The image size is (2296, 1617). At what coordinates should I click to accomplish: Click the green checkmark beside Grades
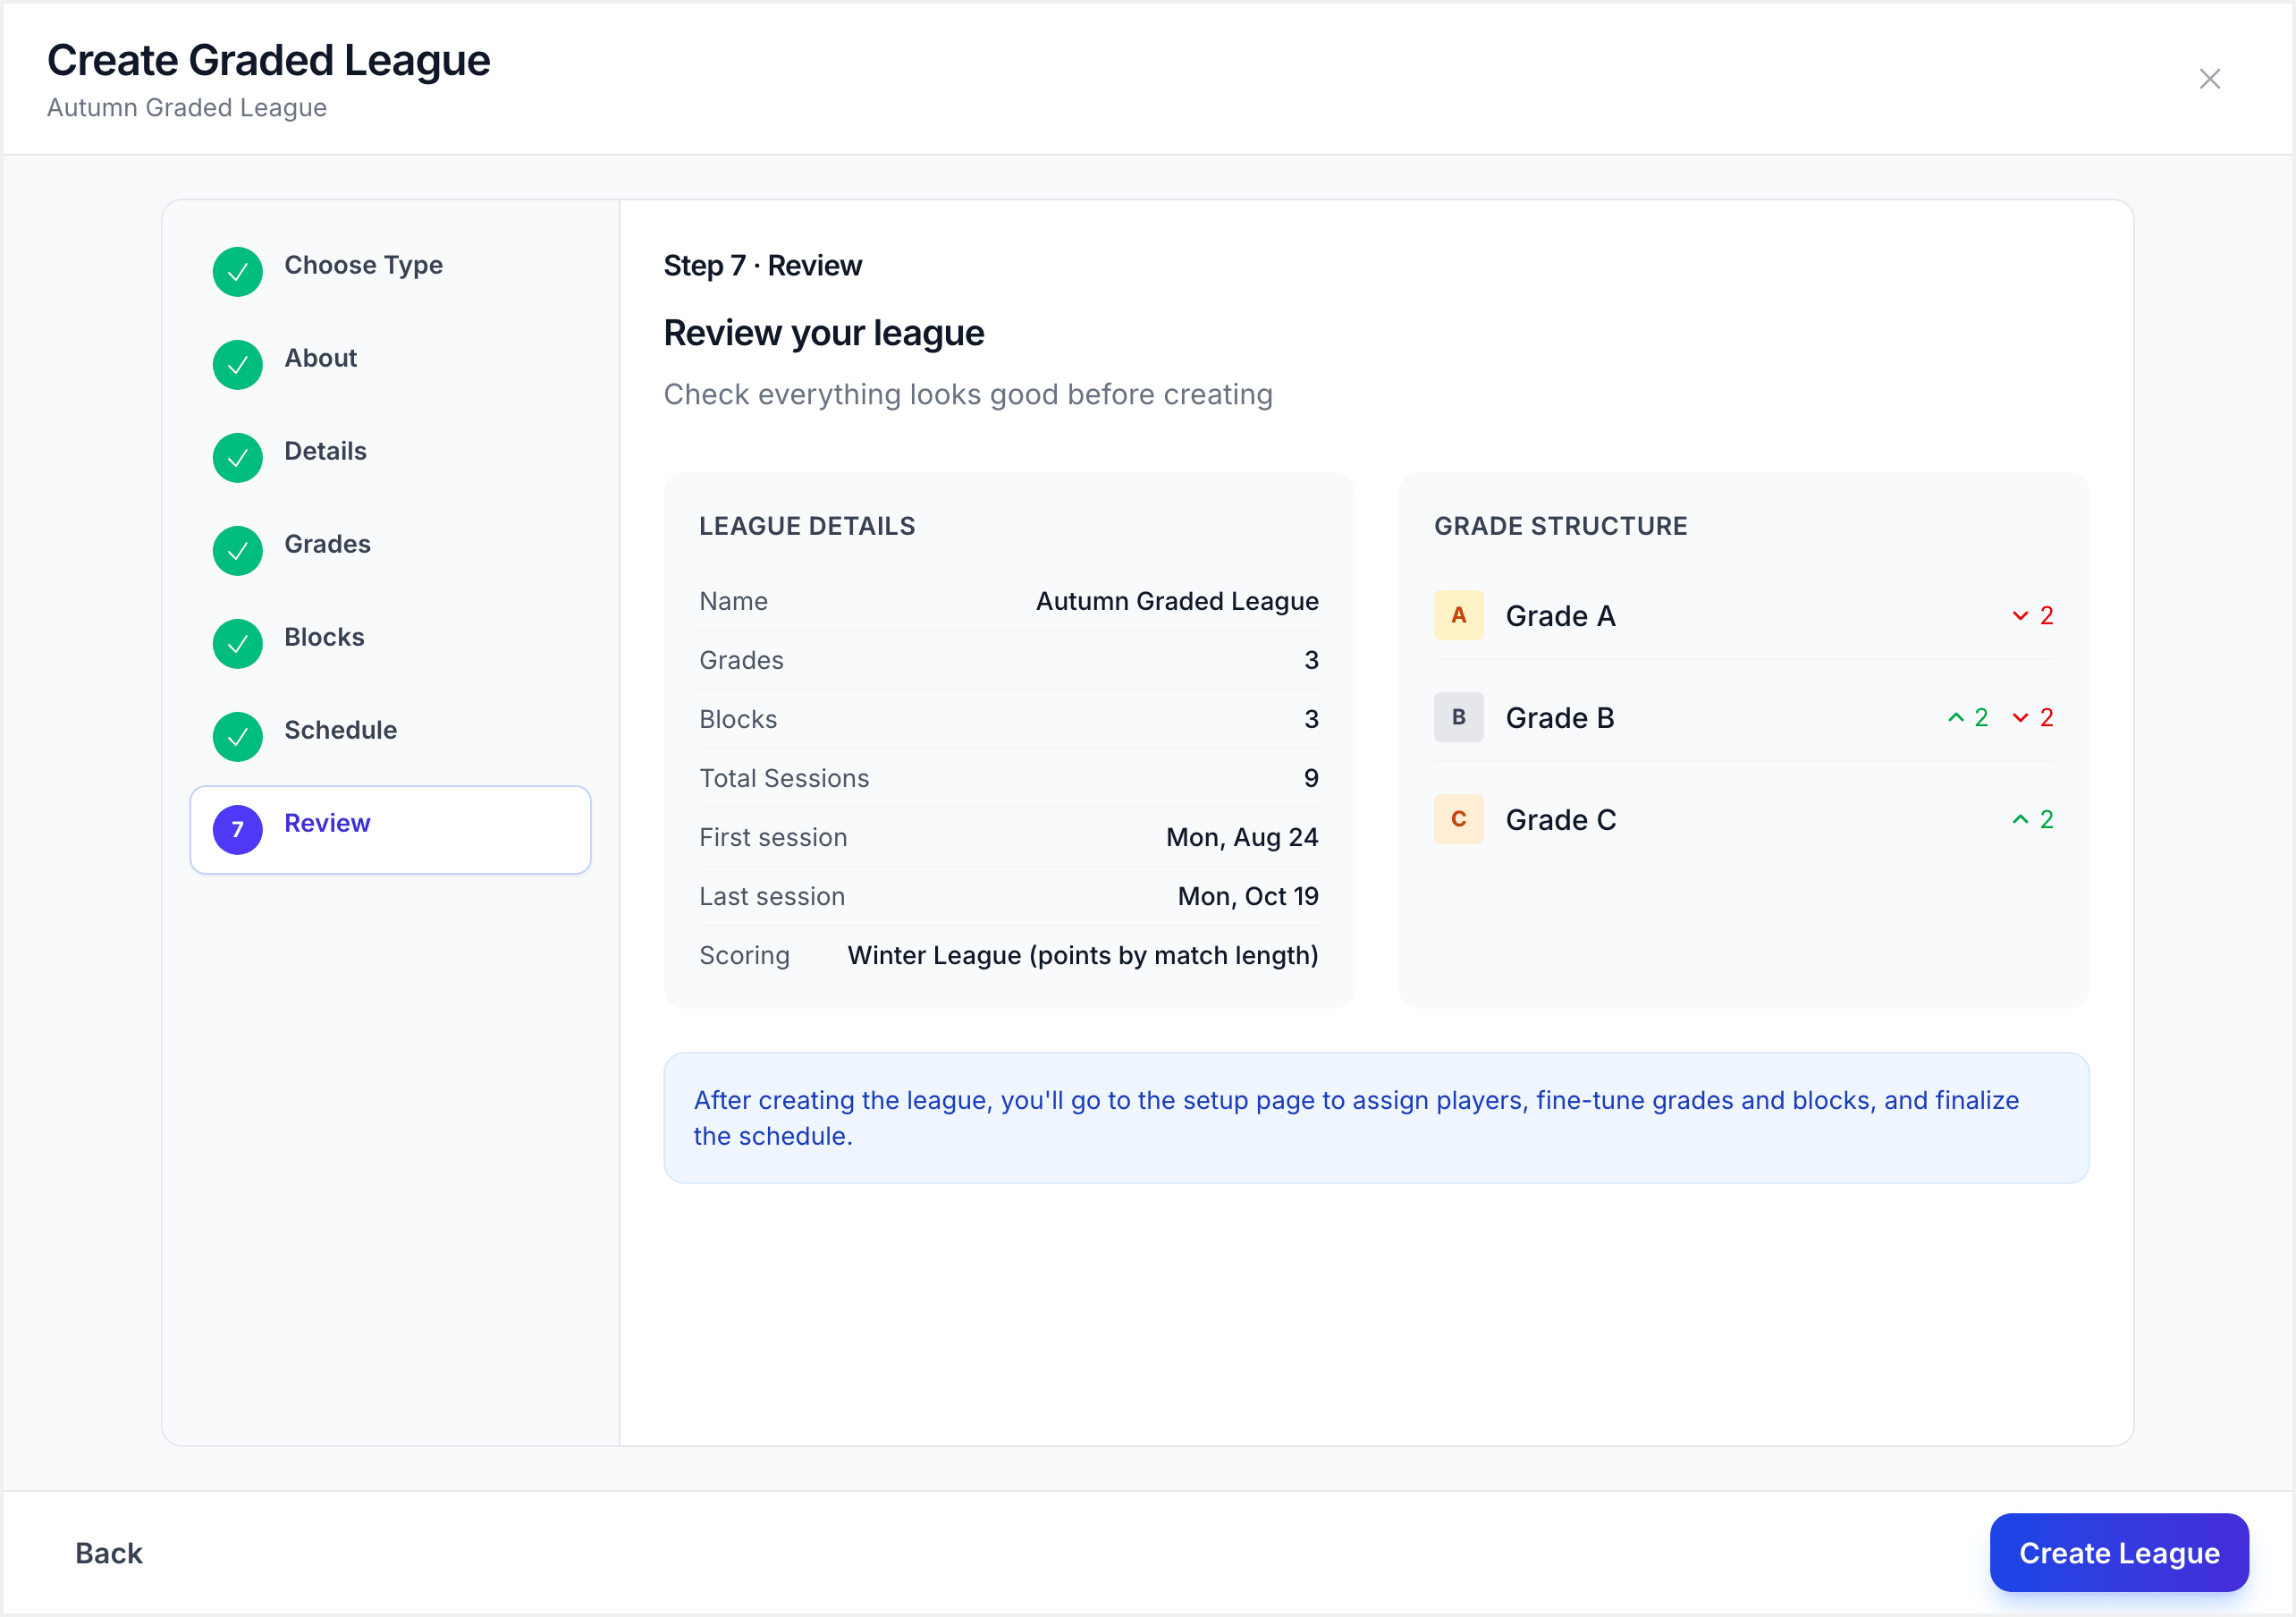coord(237,550)
